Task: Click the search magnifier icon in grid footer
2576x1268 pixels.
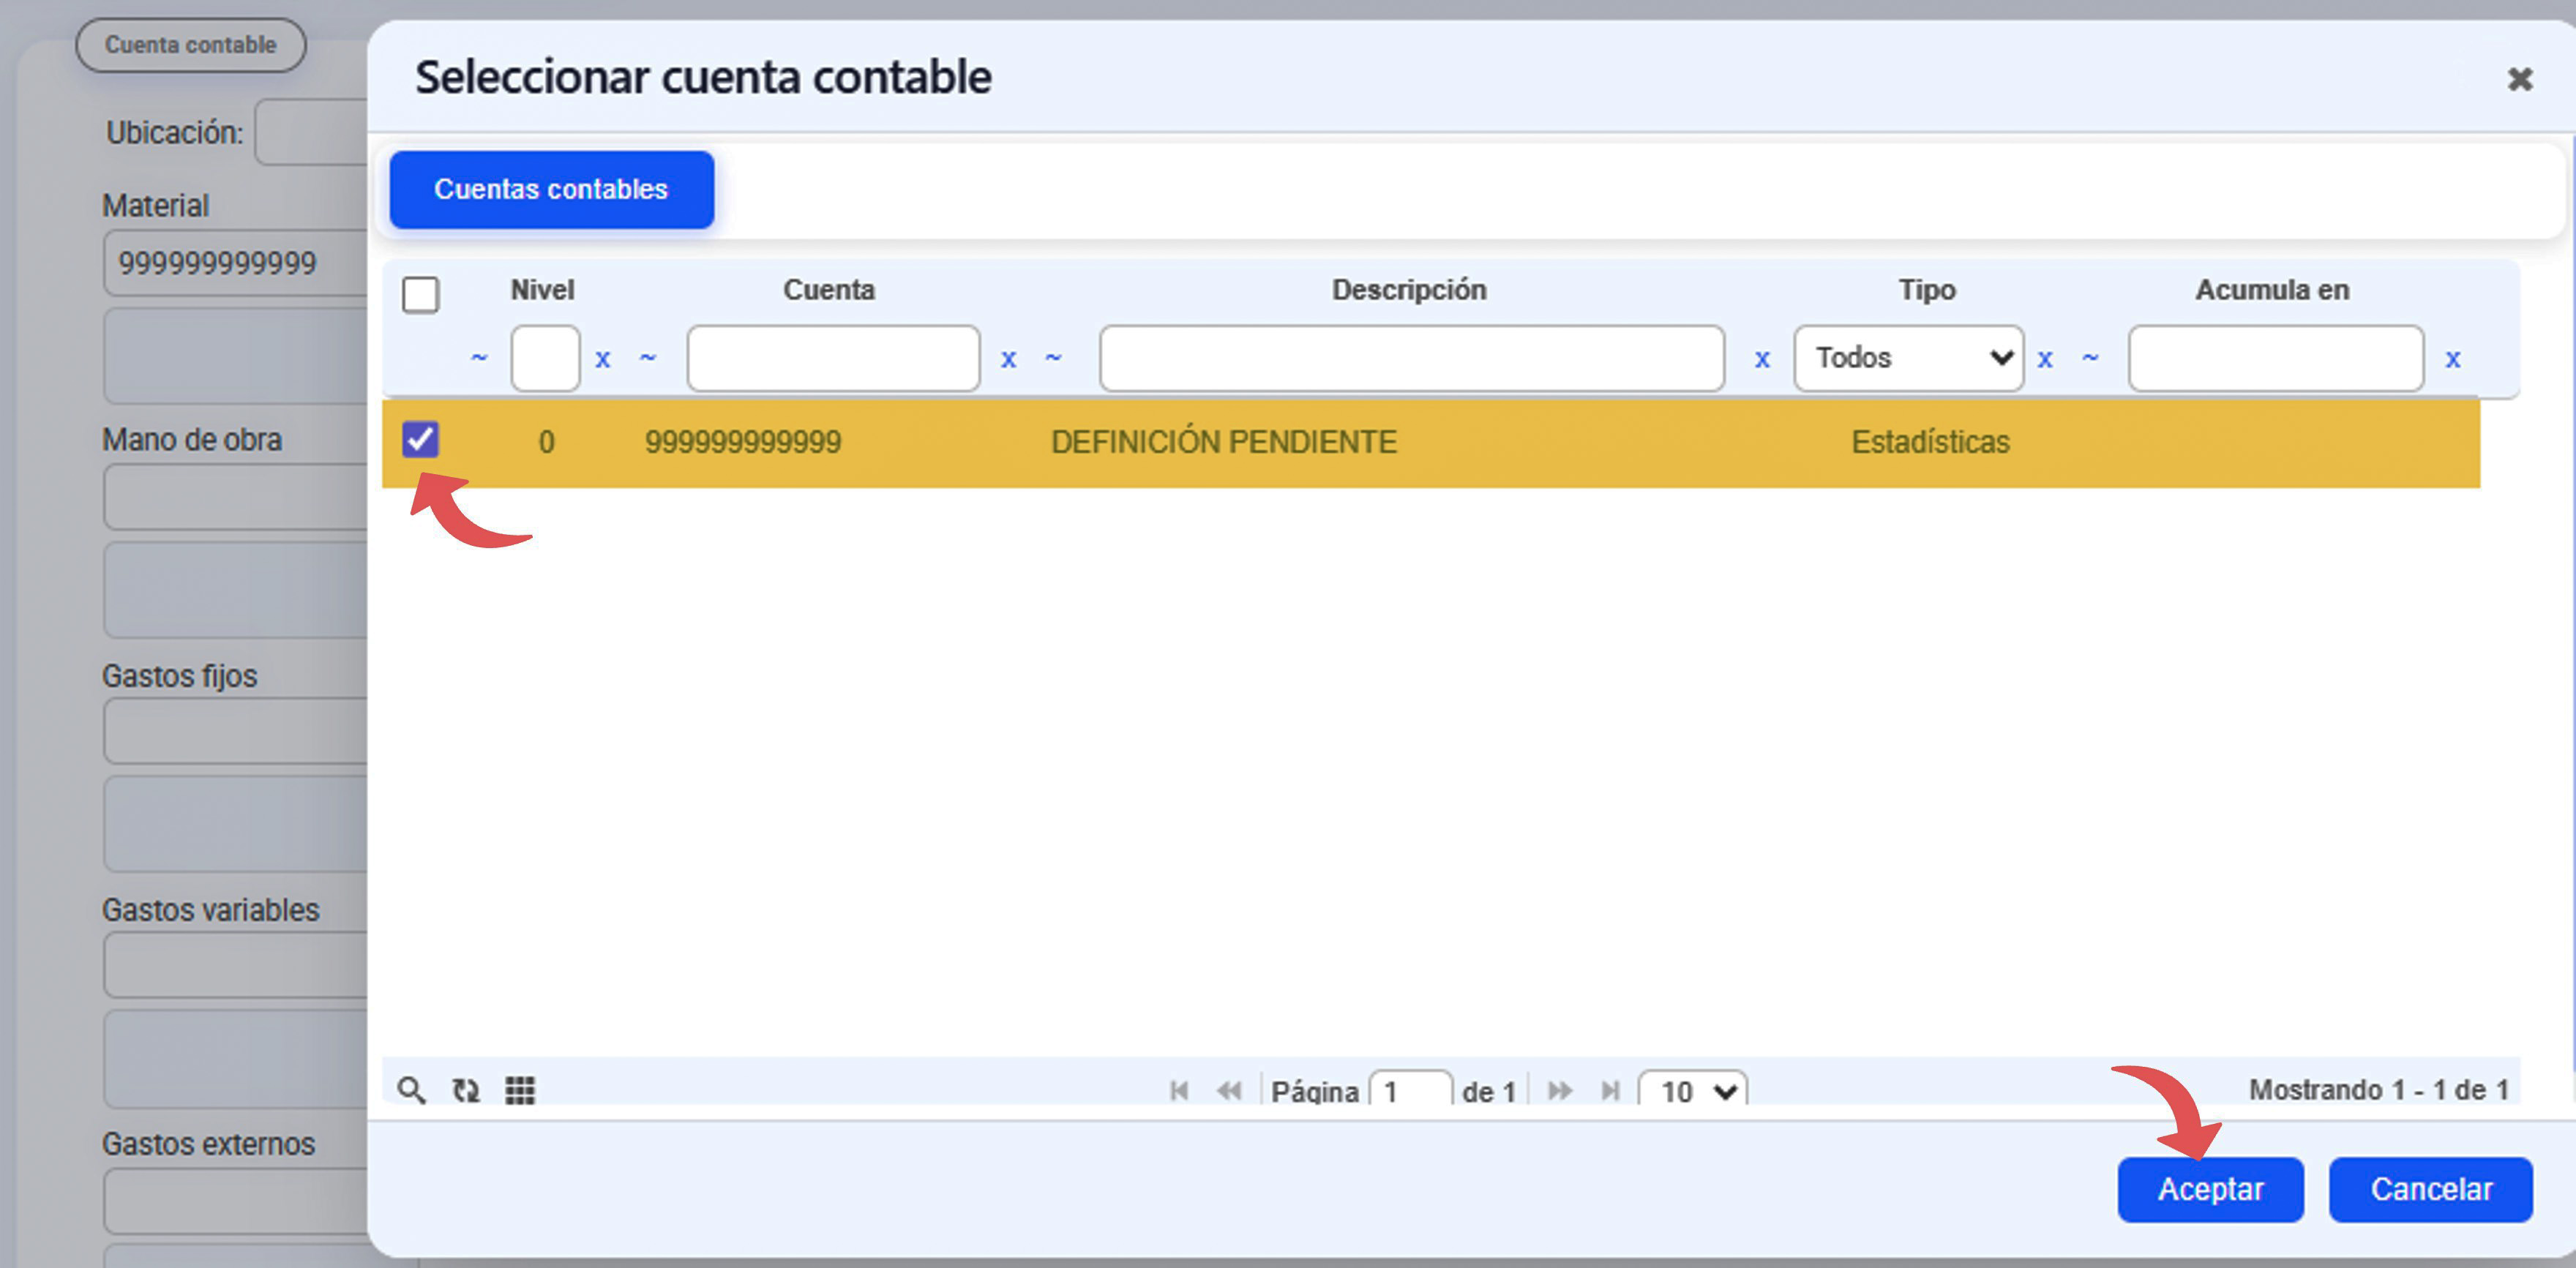Action: click(411, 1090)
